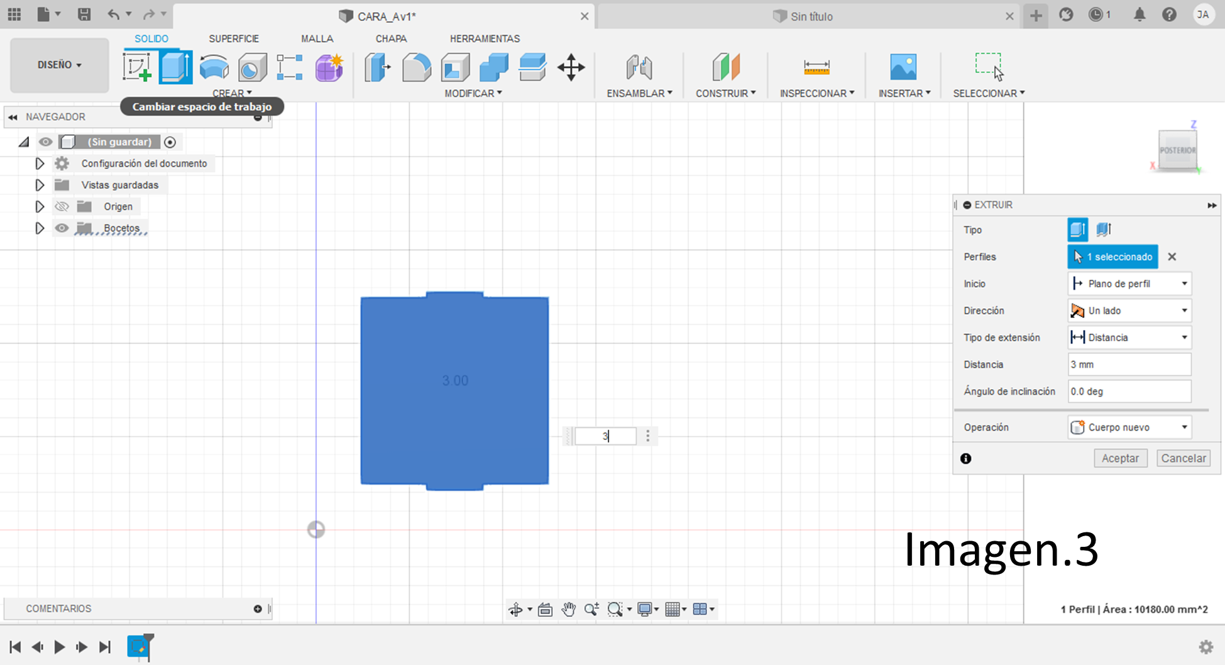The image size is (1225, 665).
Task: Expand the Vistas guardadas node
Action: coord(40,185)
